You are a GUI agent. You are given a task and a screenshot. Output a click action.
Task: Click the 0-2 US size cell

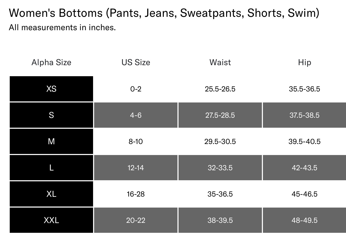click(136, 89)
